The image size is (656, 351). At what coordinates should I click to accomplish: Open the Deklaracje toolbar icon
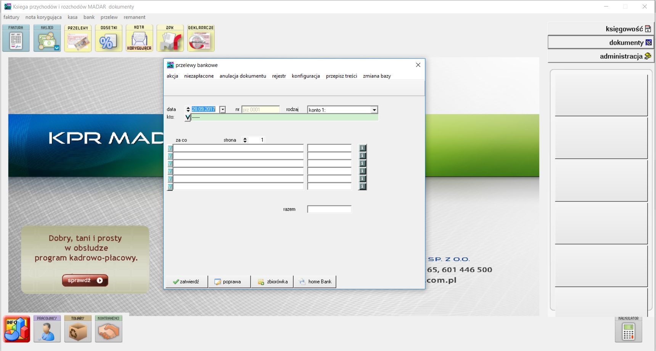[x=201, y=38]
